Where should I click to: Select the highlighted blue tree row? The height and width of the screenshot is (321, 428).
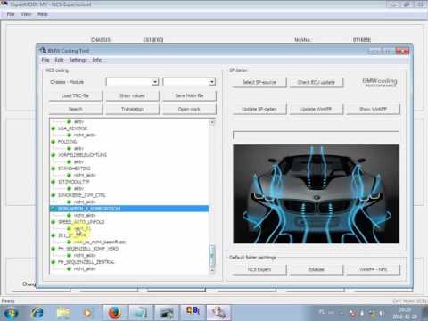(x=129, y=209)
